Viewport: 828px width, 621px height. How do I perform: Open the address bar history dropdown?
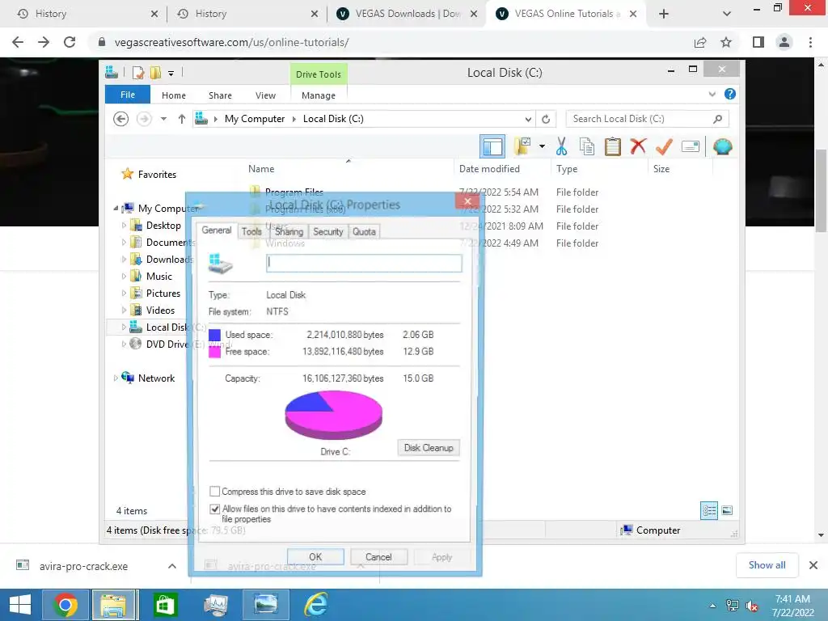point(527,120)
